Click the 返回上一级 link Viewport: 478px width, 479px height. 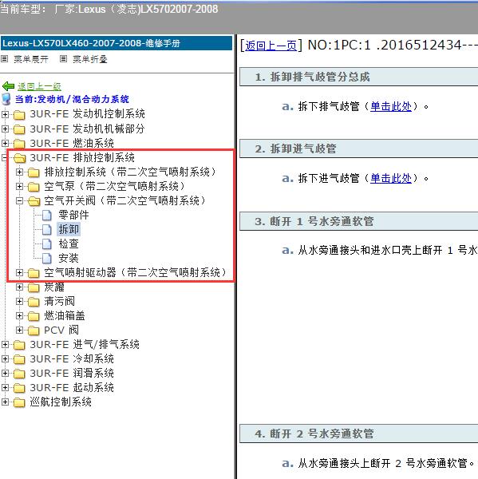(39, 87)
